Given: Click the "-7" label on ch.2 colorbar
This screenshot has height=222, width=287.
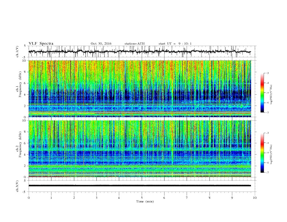Looking at the screenshot, I should tap(267, 173).
